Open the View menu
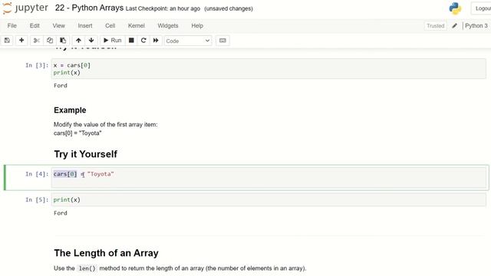The image size is (491, 276). [58, 25]
